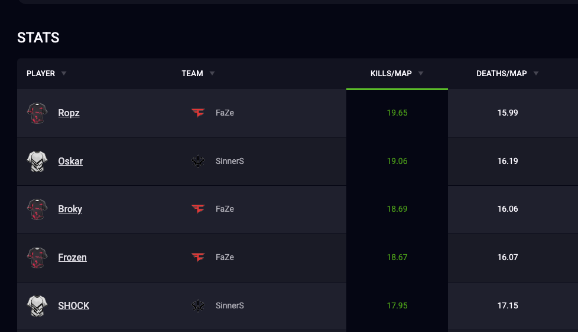Image resolution: width=578 pixels, height=332 pixels.
Task: Sort by Deaths/Map column arrow
Action: pos(536,73)
